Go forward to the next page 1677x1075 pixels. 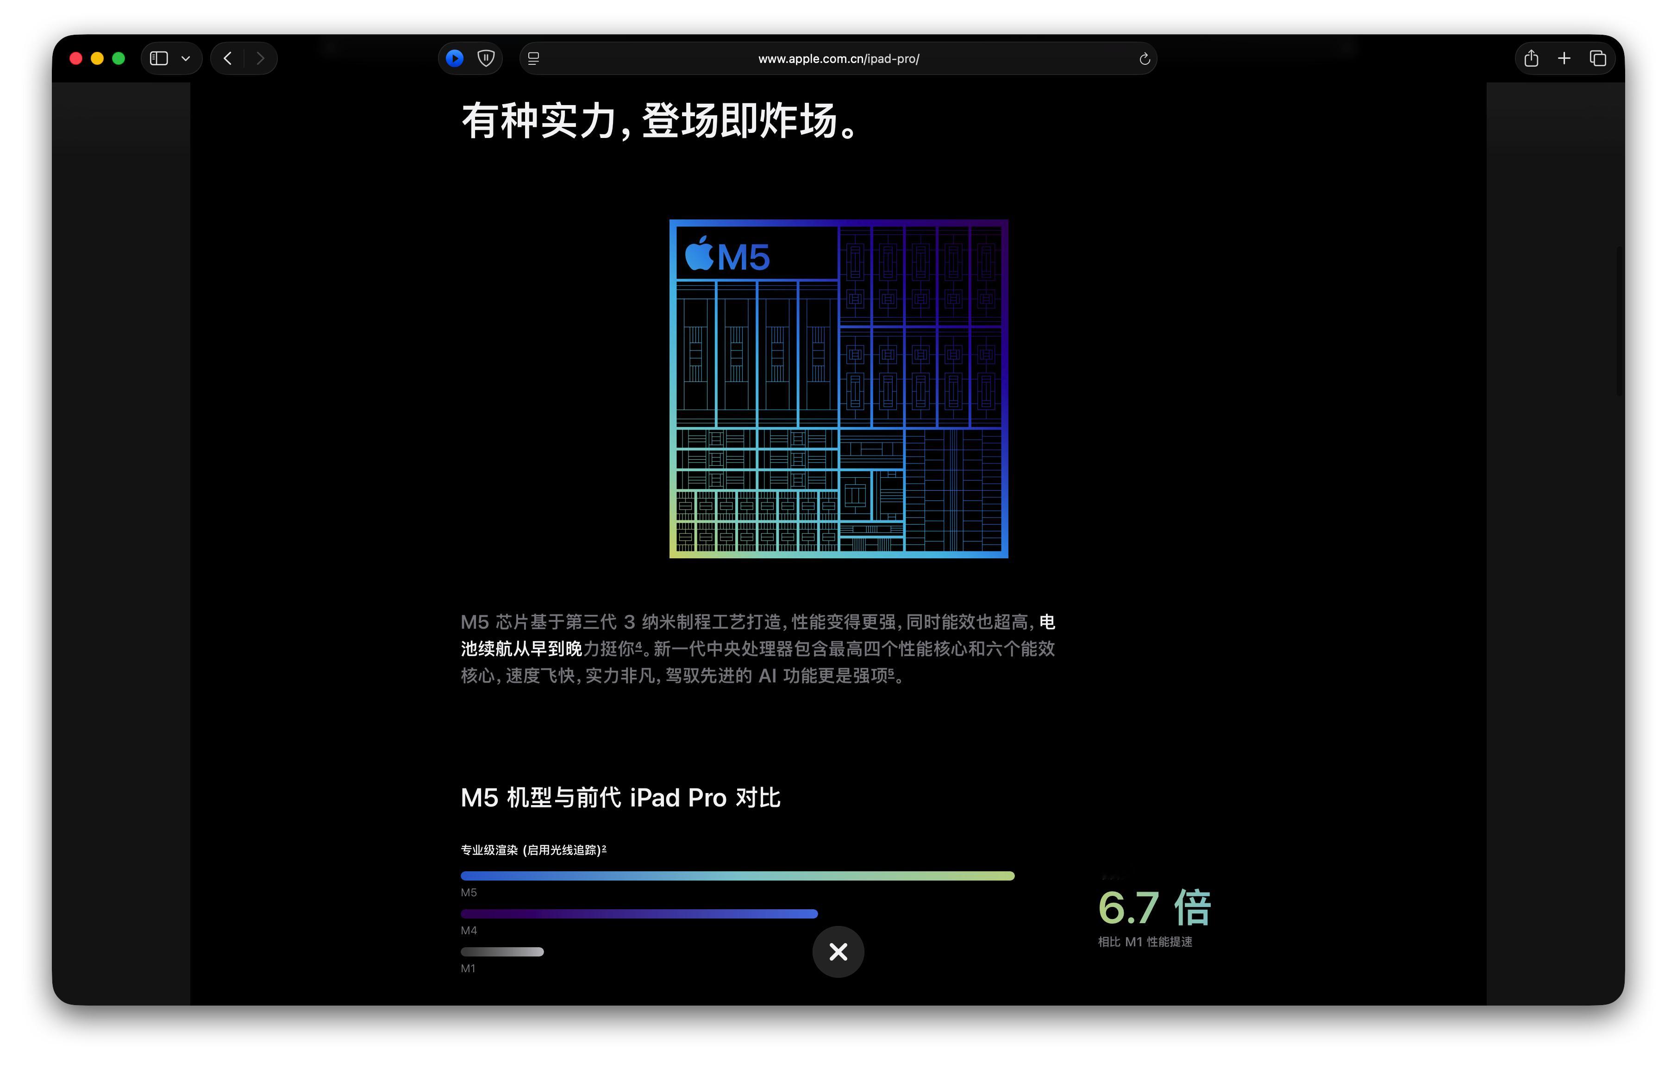tap(260, 59)
